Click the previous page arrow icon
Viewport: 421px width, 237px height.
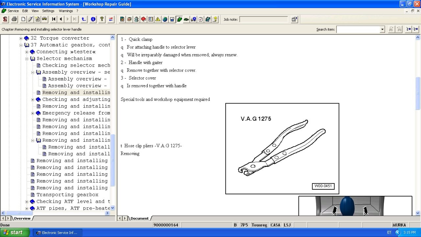pos(61,19)
